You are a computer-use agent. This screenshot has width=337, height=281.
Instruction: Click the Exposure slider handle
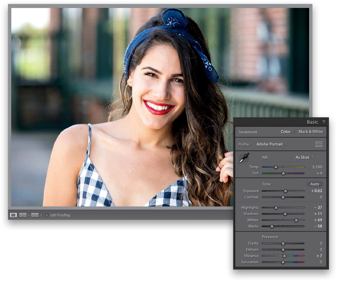tap(286, 191)
